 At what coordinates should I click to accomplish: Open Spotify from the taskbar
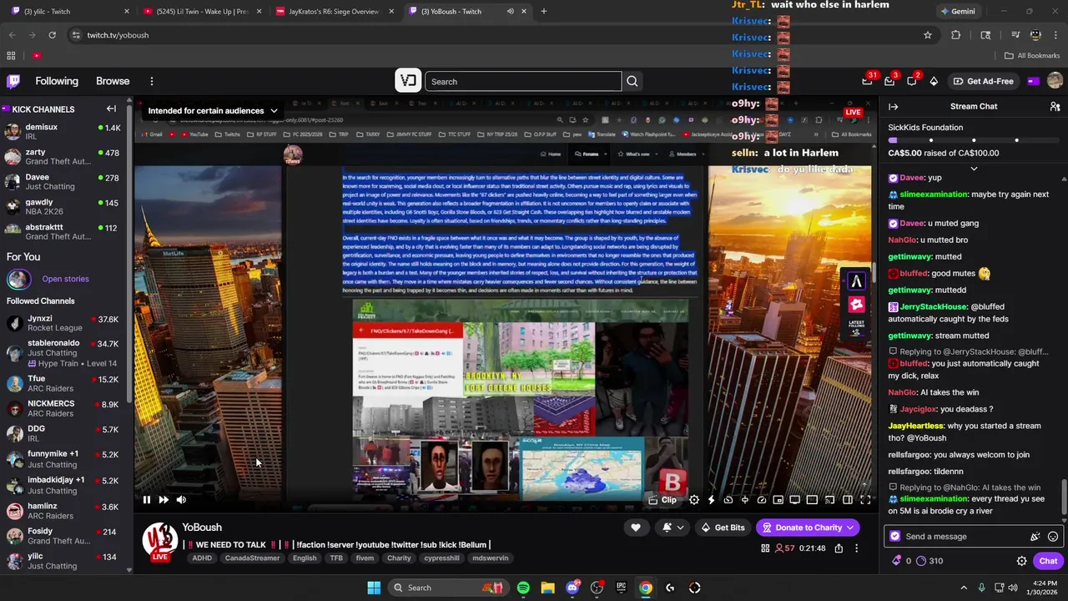[523, 588]
